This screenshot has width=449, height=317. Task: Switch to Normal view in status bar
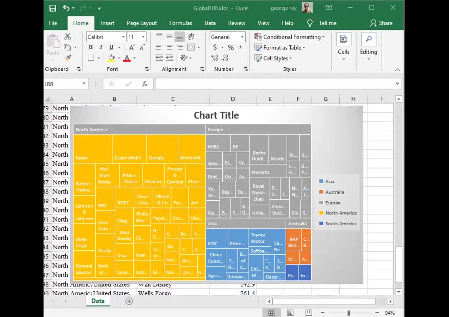(272, 312)
